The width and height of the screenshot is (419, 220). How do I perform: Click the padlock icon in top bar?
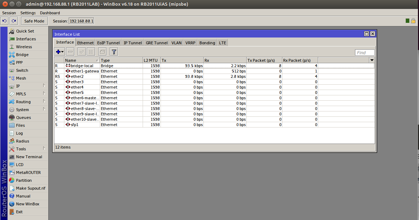(x=413, y=21)
